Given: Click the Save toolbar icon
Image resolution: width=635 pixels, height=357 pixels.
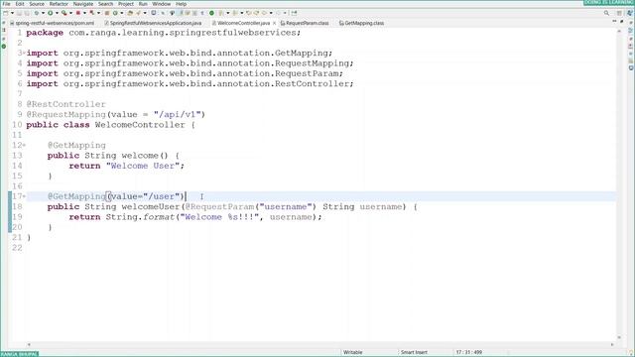Looking at the screenshot, I should (x=19, y=13).
